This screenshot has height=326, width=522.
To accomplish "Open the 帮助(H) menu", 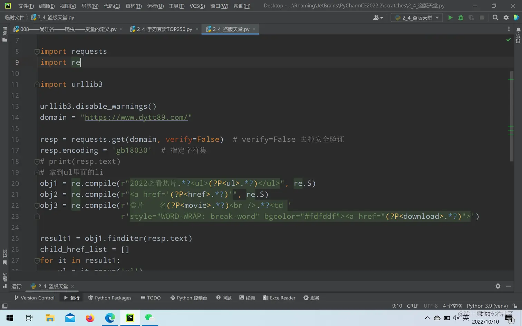I will point(242,6).
